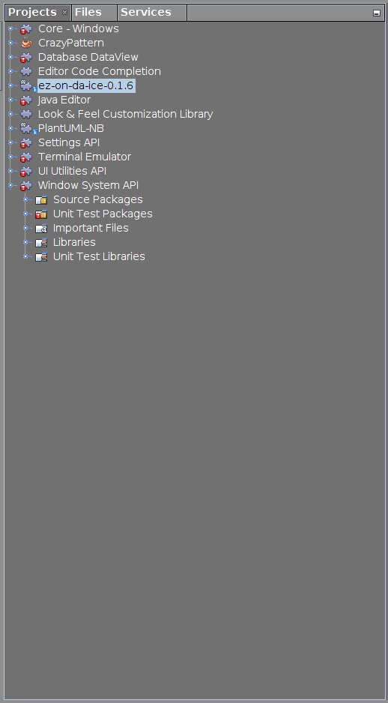Click the ez-on-da-ice-0.1.6 project icon
The height and width of the screenshot is (703, 388).
[x=28, y=86]
